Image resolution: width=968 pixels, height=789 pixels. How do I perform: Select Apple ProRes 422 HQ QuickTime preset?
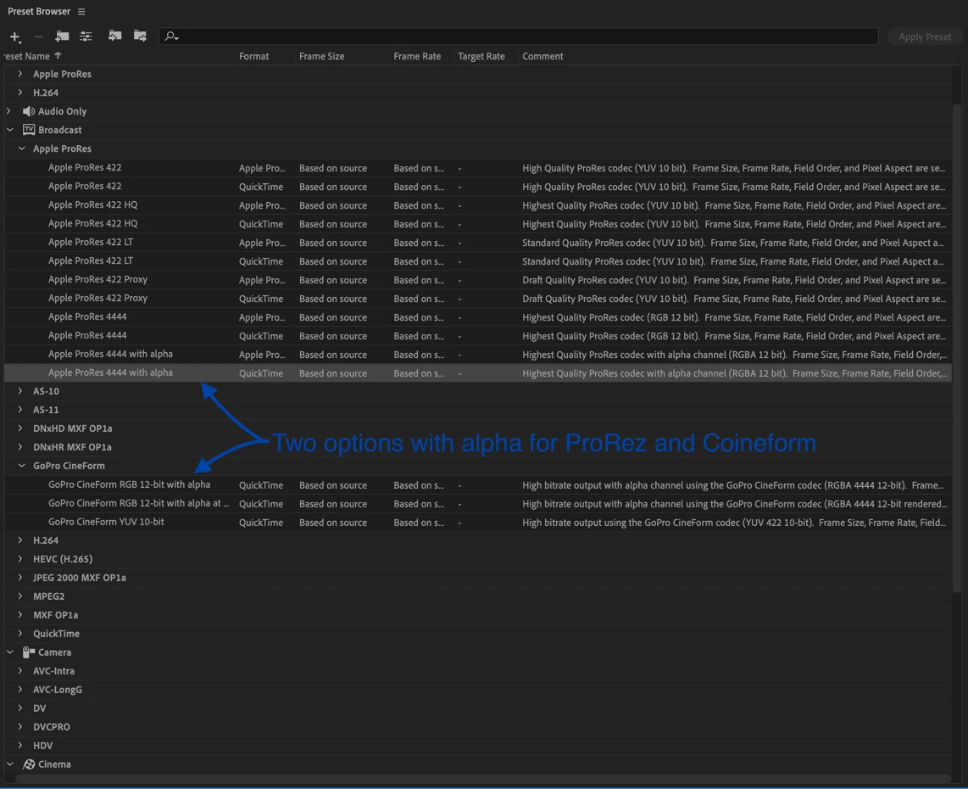(x=477, y=224)
